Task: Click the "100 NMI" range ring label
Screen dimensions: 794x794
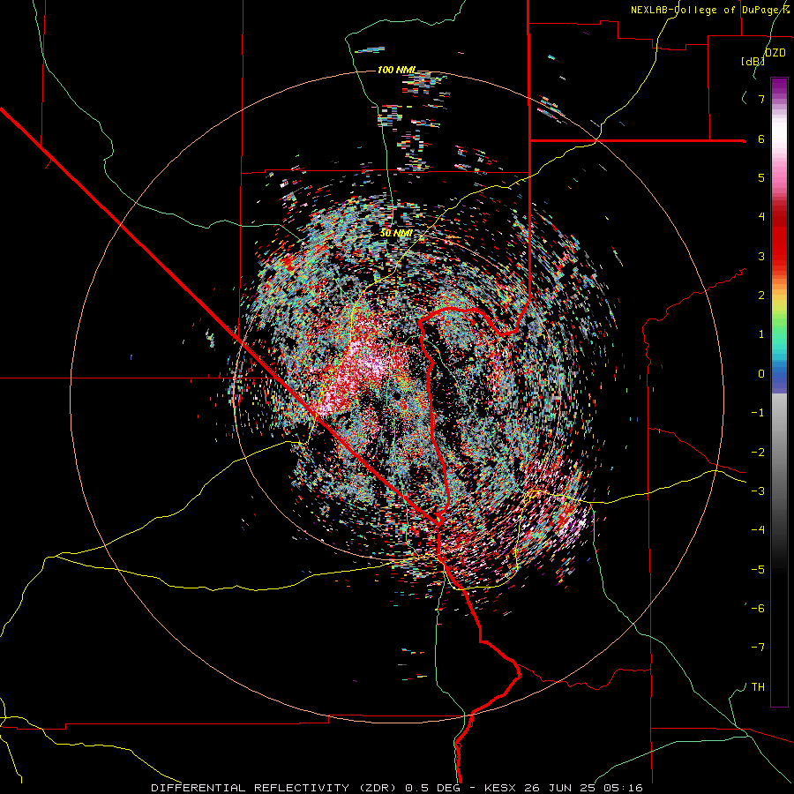Action: [397, 70]
